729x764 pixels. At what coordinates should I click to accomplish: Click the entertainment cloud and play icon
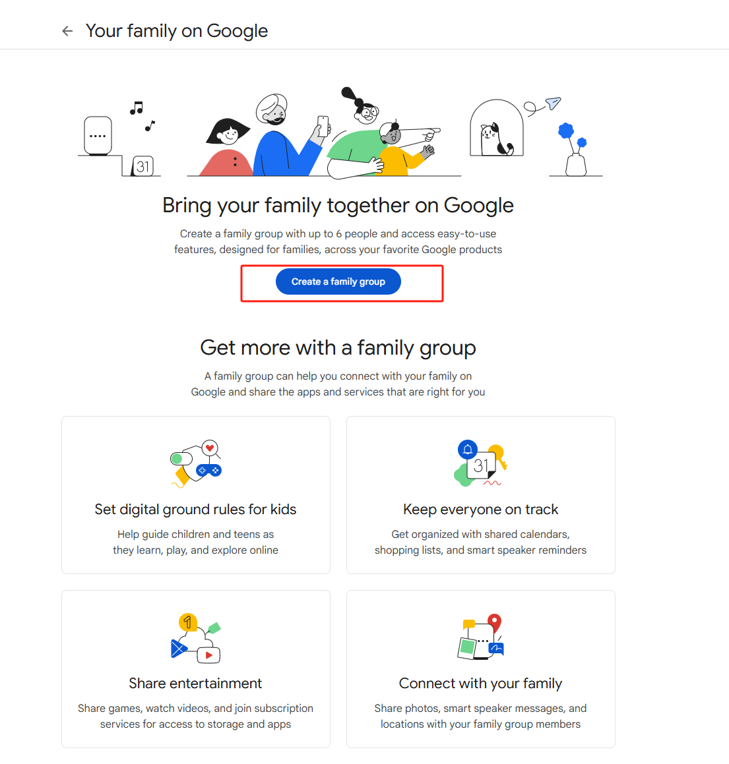196,637
